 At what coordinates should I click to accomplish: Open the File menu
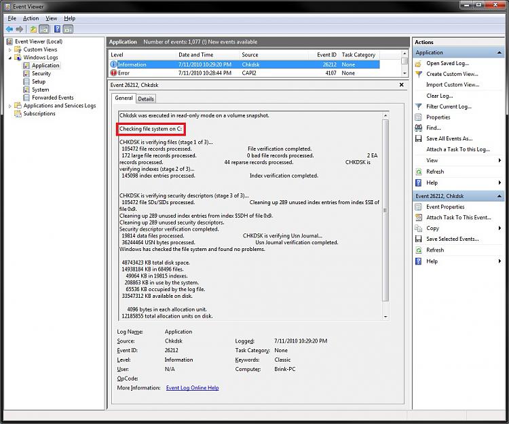[12, 18]
